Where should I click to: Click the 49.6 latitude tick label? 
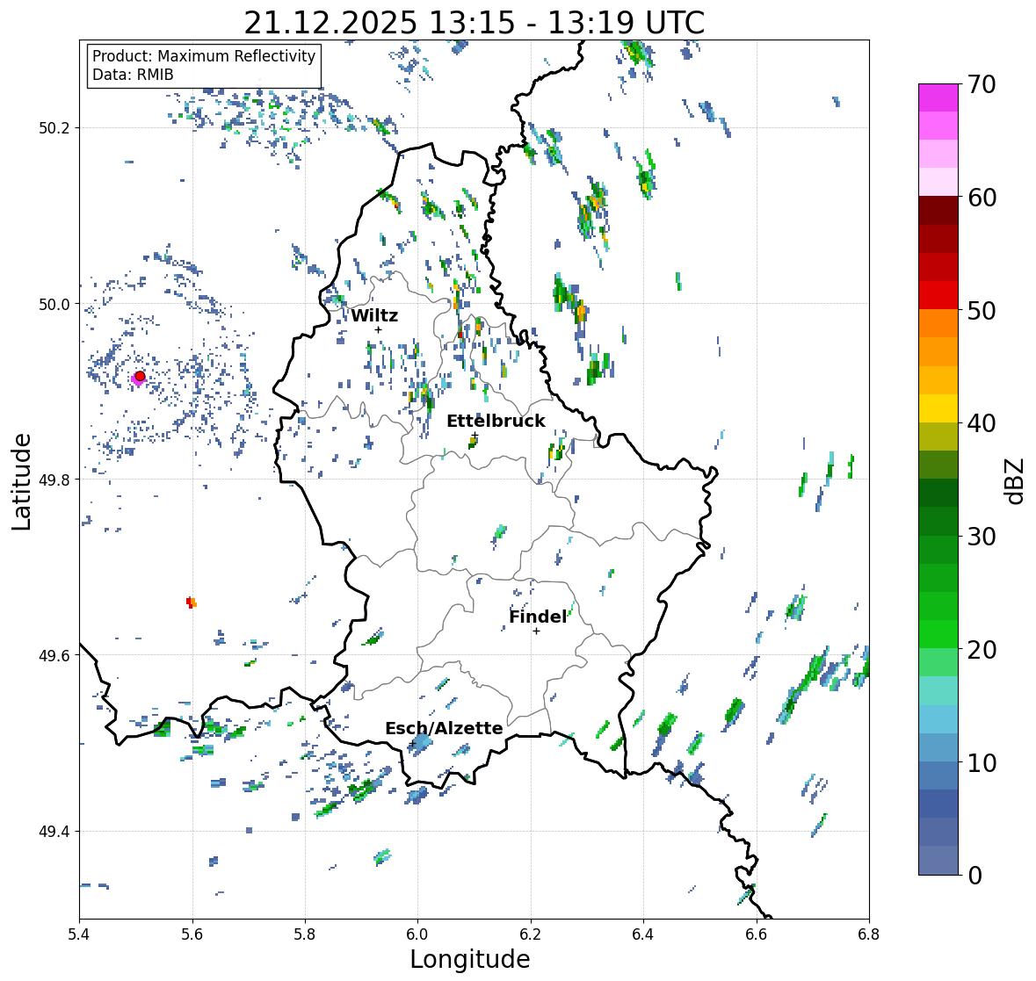pos(54,655)
